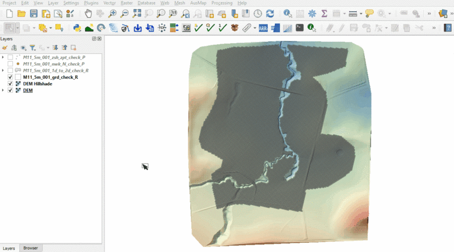
Task: Enable the M11_5m_001_zsh_zpt_check_P layer checkbox
Action: click(10, 57)
